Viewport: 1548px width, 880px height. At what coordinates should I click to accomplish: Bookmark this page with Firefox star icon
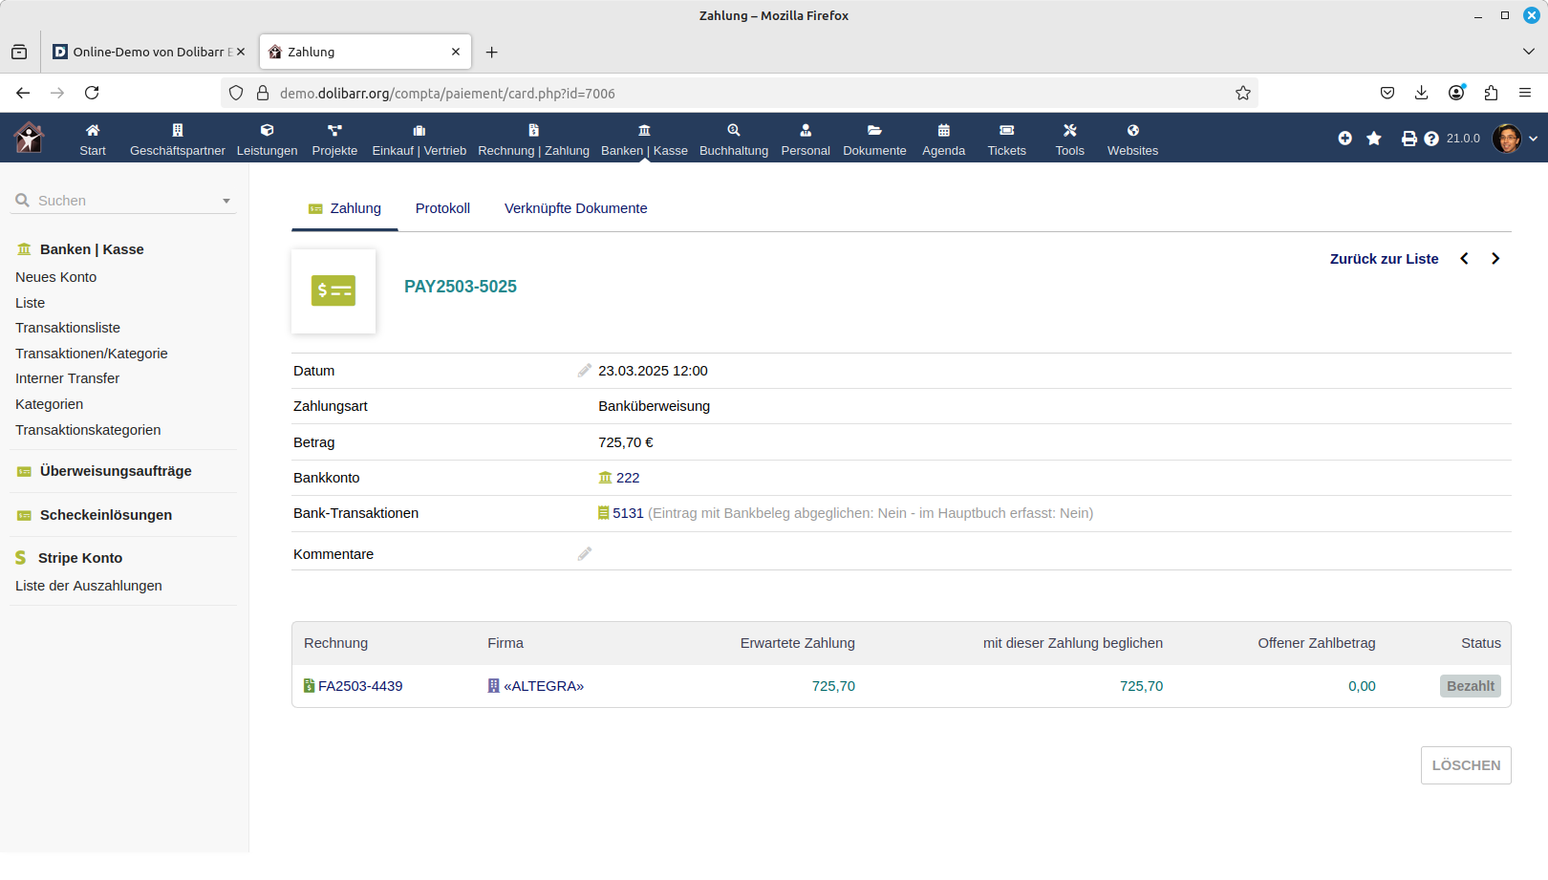pyautogui.click(x=1242, y=93)
